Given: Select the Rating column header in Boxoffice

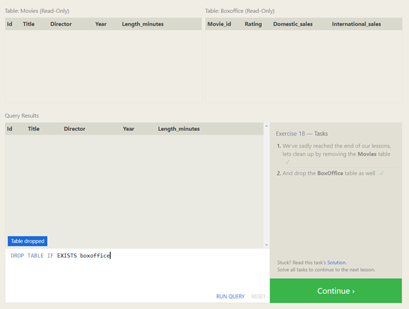Looking at the screenshot, I should [253, 24].
